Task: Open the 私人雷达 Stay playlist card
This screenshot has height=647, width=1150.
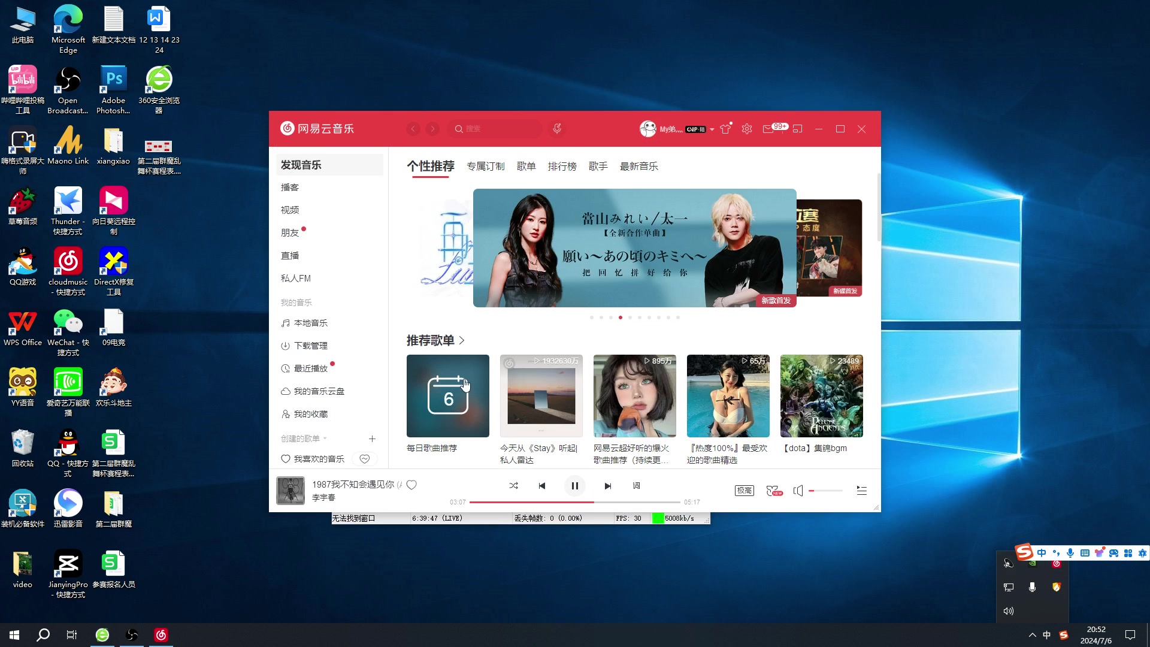Action: [x=541, y=396]
